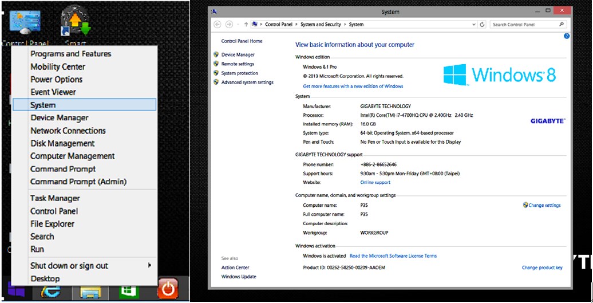Open the GIGABYTE Online support link
The image size is (593, 303).
pyautogui.click(x=375, y=182)
